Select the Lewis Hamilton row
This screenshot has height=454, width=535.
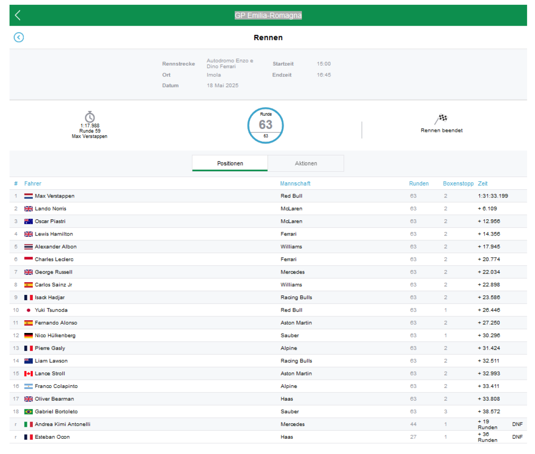coord(54,234)
